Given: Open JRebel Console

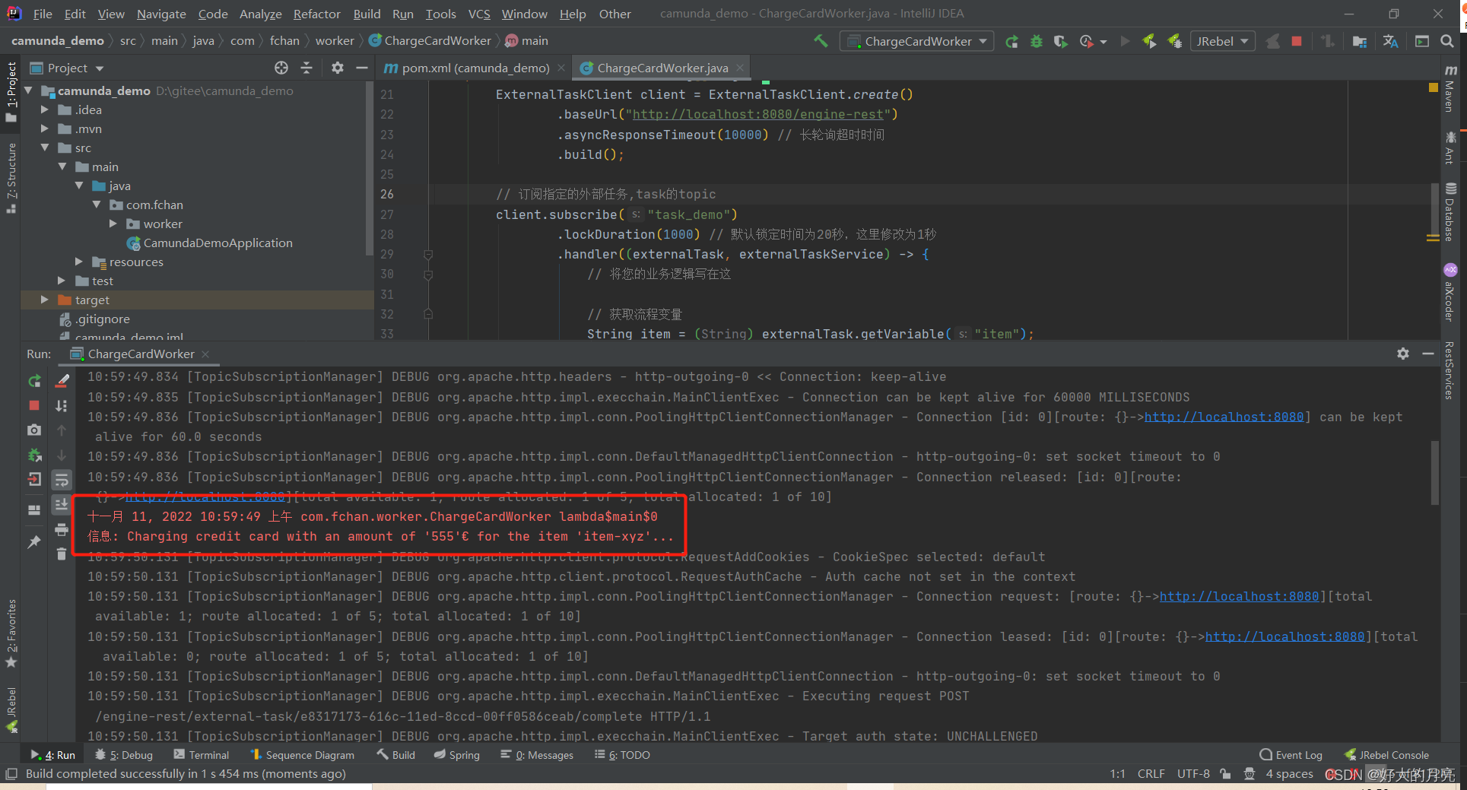Looking at the screenshot, I should click(1386, 755).
